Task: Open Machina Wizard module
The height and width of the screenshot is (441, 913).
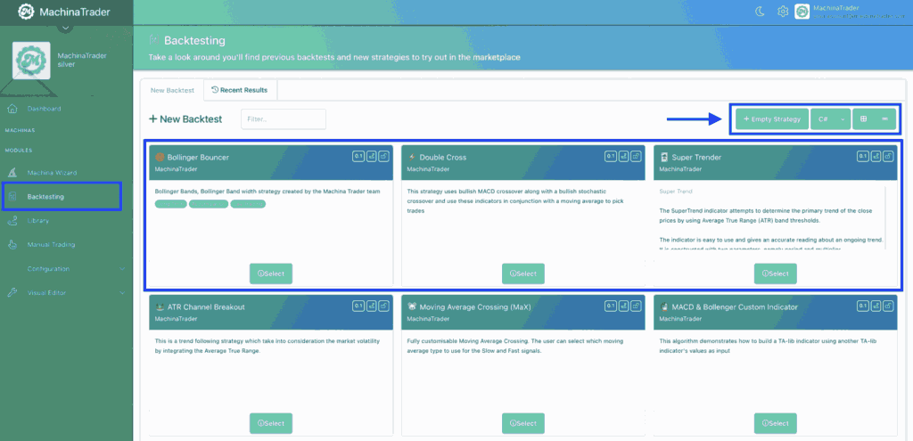Action: 52,173
